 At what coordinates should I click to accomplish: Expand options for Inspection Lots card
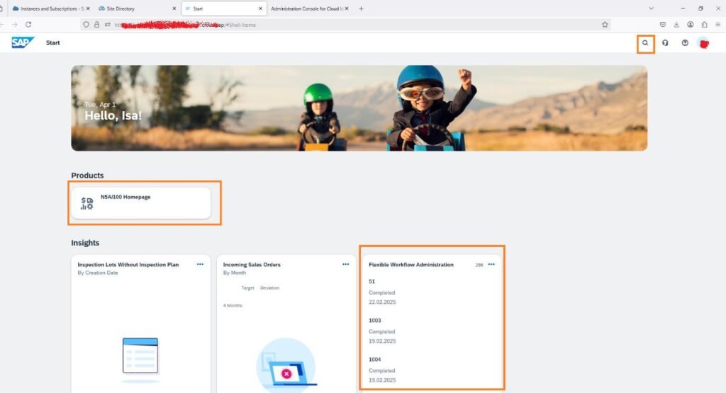200,264
